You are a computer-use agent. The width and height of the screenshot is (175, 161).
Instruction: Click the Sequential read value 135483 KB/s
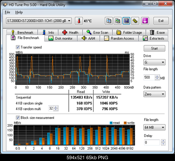pos(81,97)
